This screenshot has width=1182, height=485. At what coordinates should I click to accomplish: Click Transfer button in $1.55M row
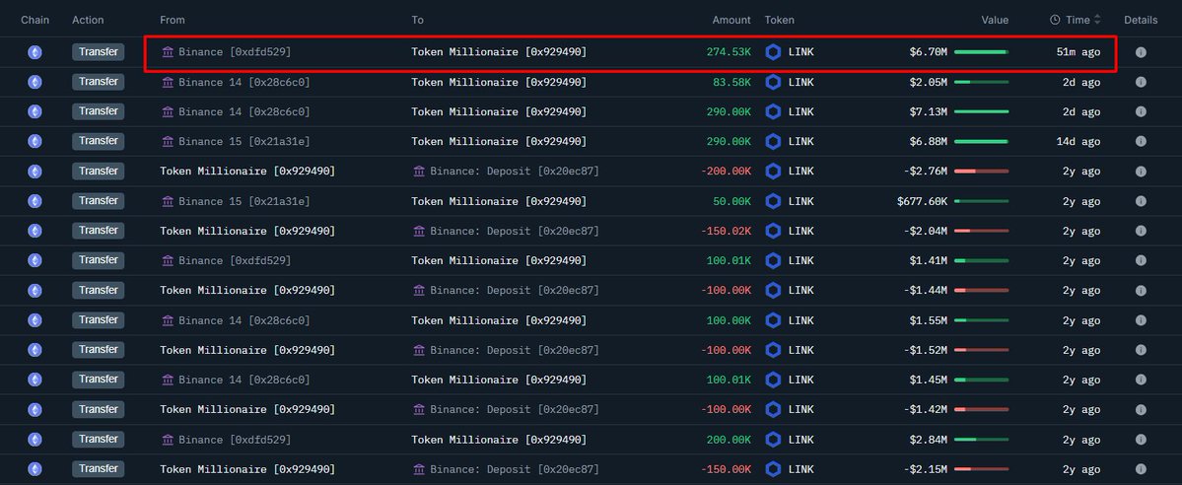[x=98, y=320]
